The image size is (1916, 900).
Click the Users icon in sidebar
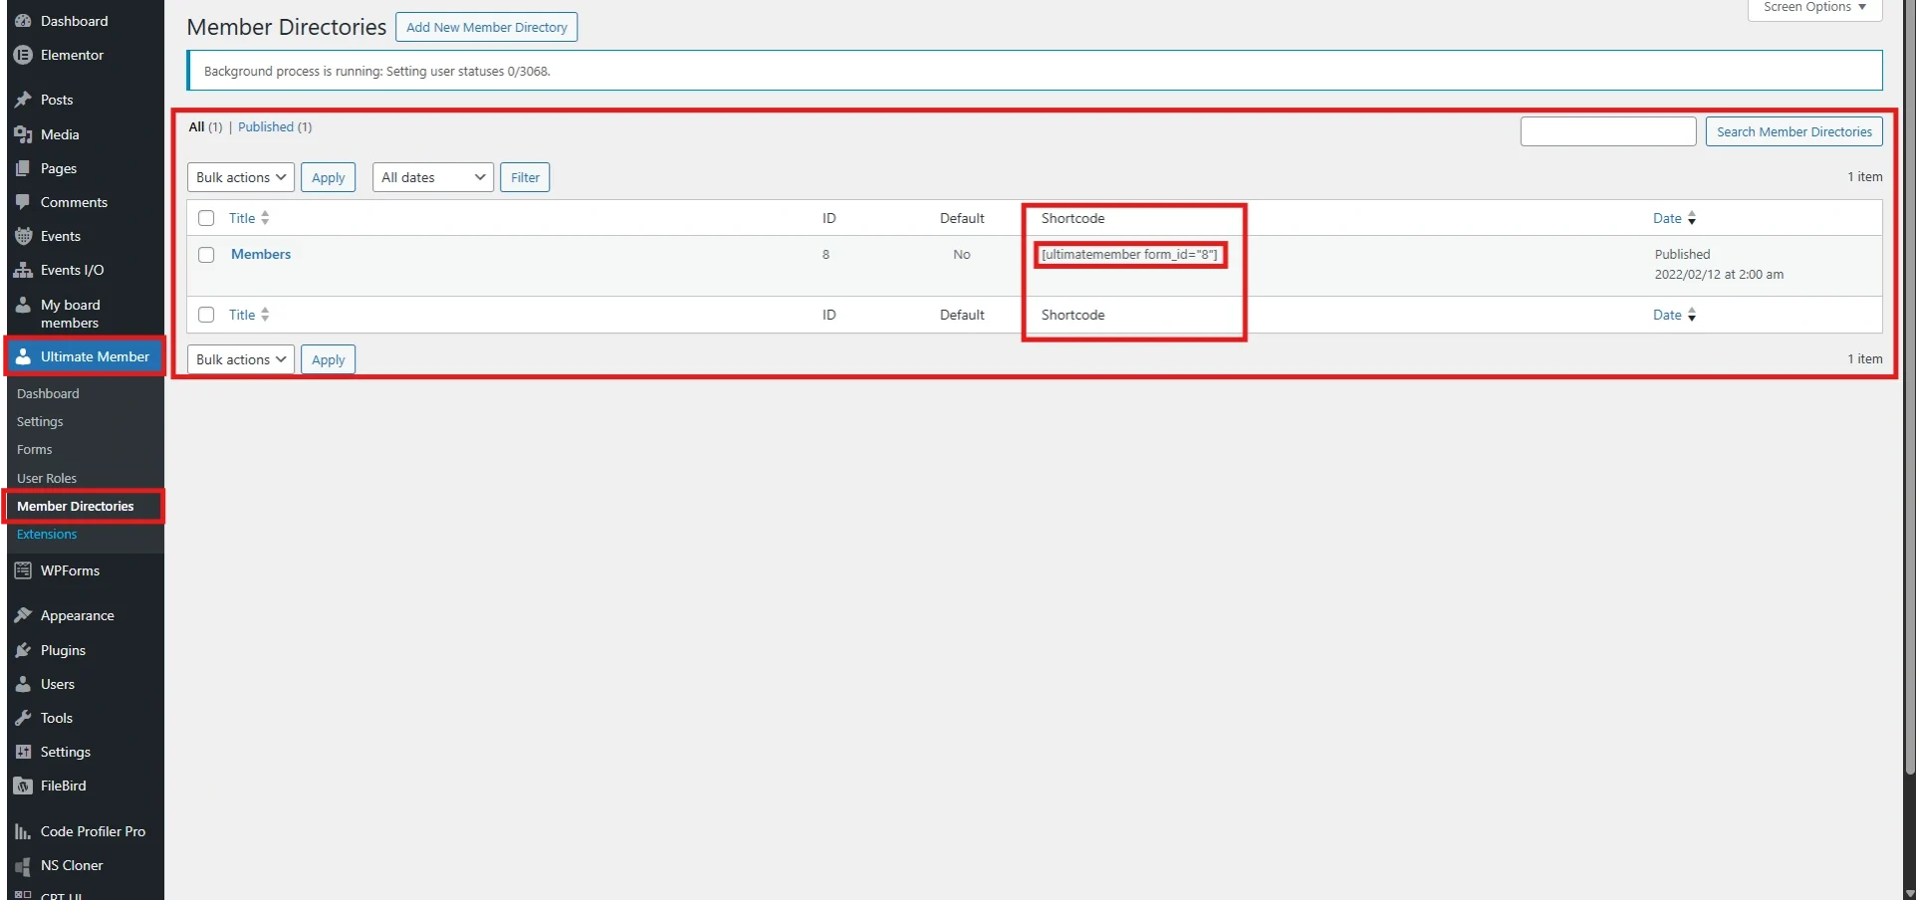pos(23,684)
